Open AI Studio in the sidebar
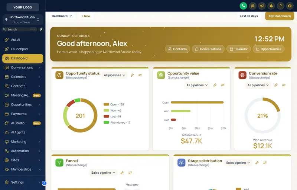The image size is (297, 190). [x=23, y=123]
